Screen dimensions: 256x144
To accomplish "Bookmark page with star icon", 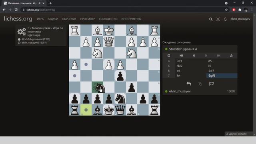I will pos(226,10).
